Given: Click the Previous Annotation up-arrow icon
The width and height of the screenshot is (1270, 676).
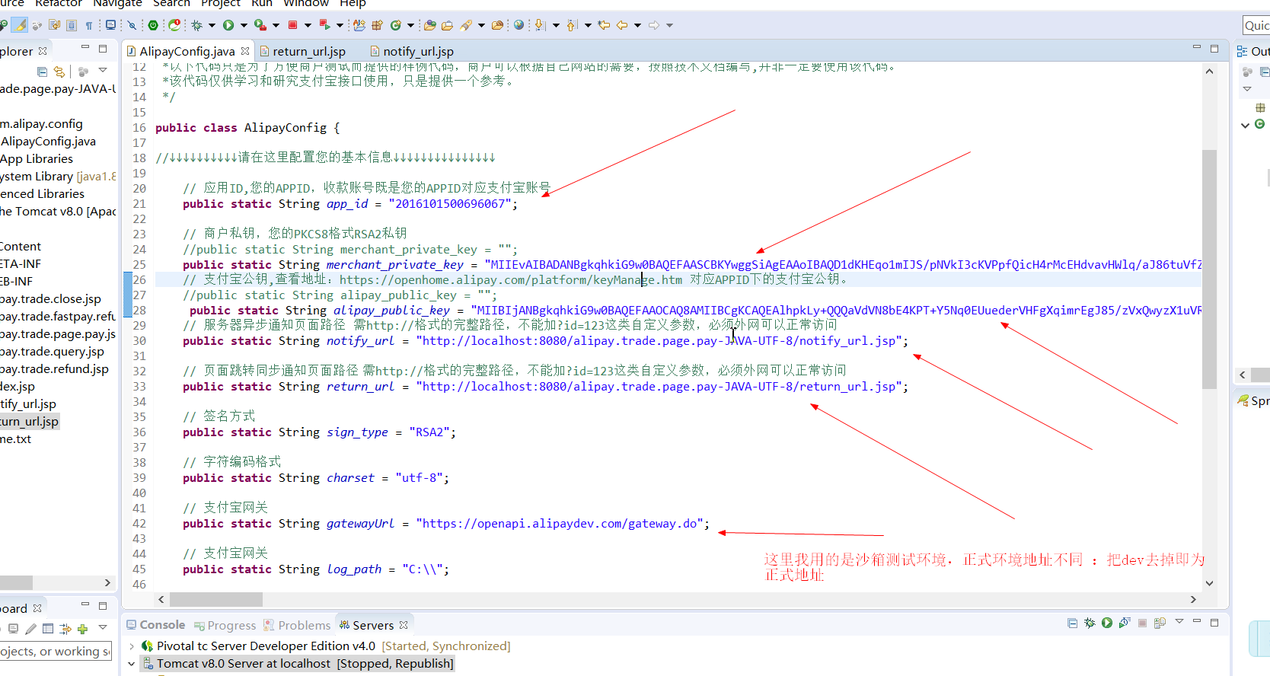Looking at the screenshot, I should coord(572,25).
